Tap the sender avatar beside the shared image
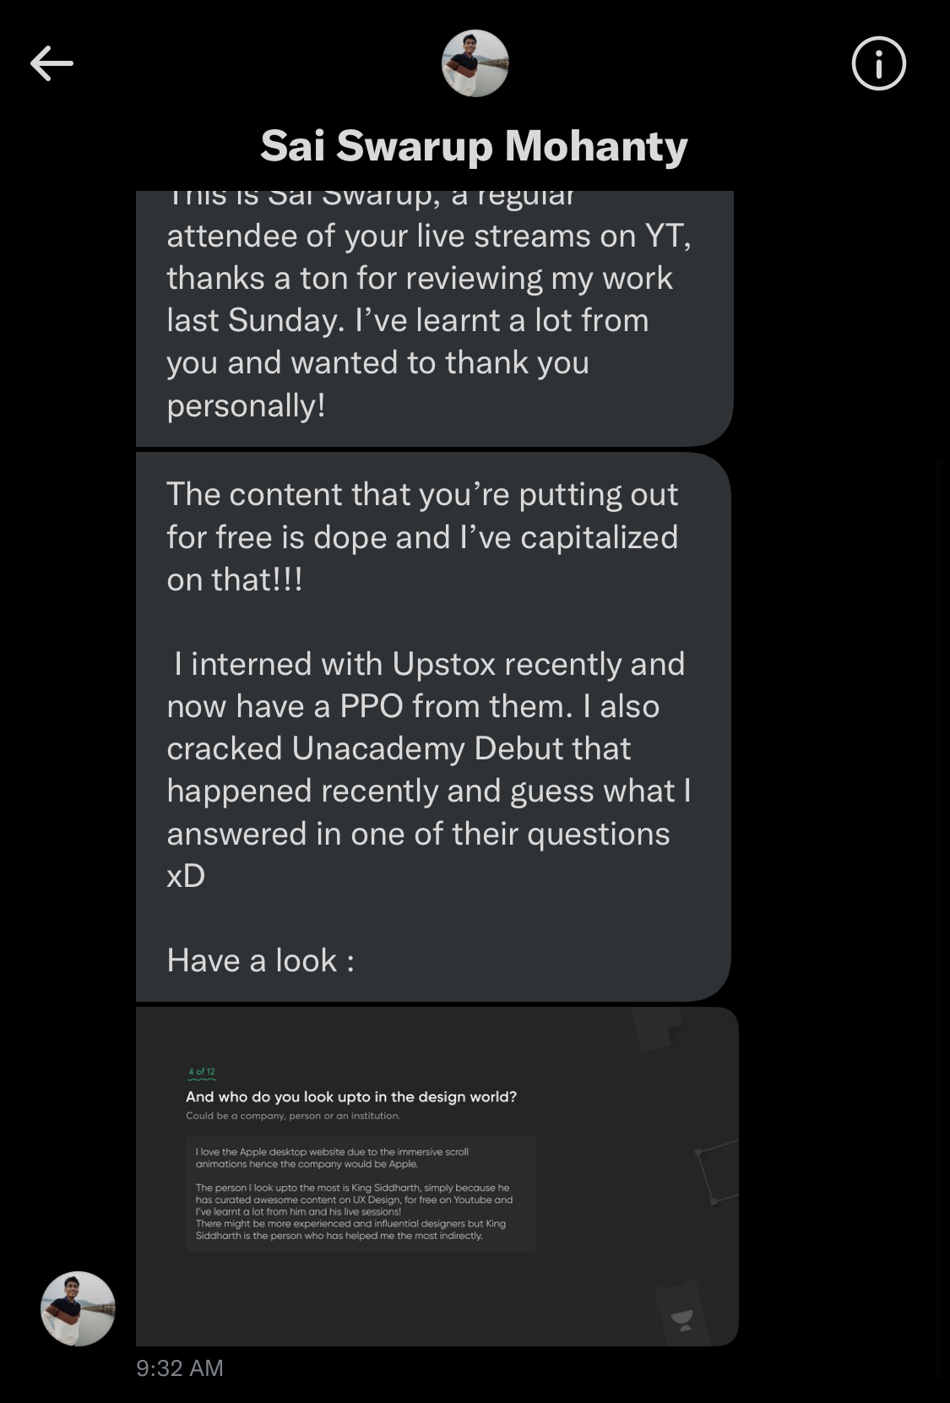The image size is (950, 1403). 78,1308
